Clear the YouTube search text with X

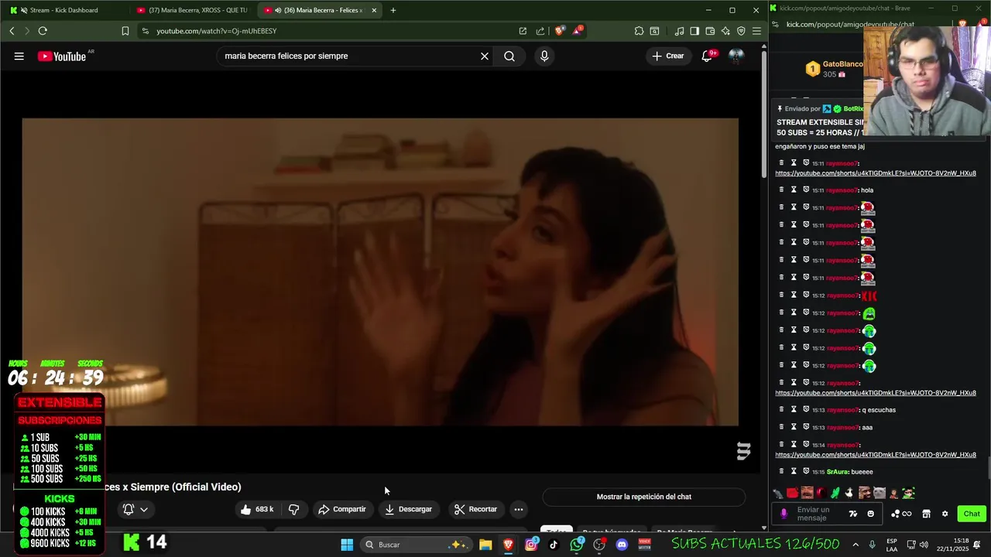tap(485, 56)
